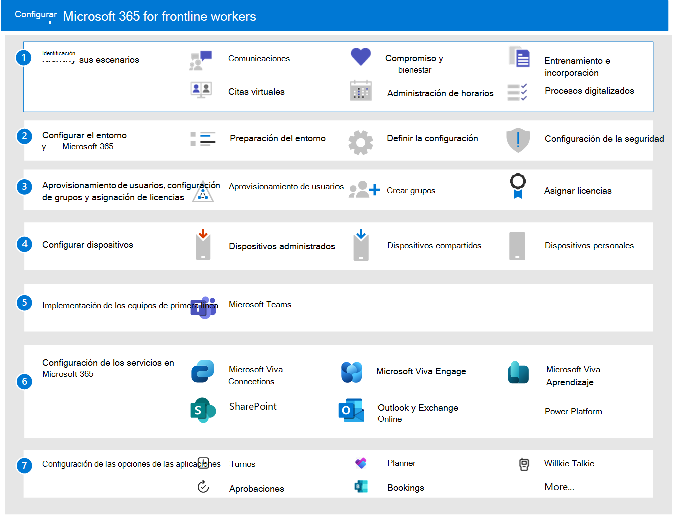673x515 pixels.
Task: Select Preparación del entorno
Action: click(278, 138)
